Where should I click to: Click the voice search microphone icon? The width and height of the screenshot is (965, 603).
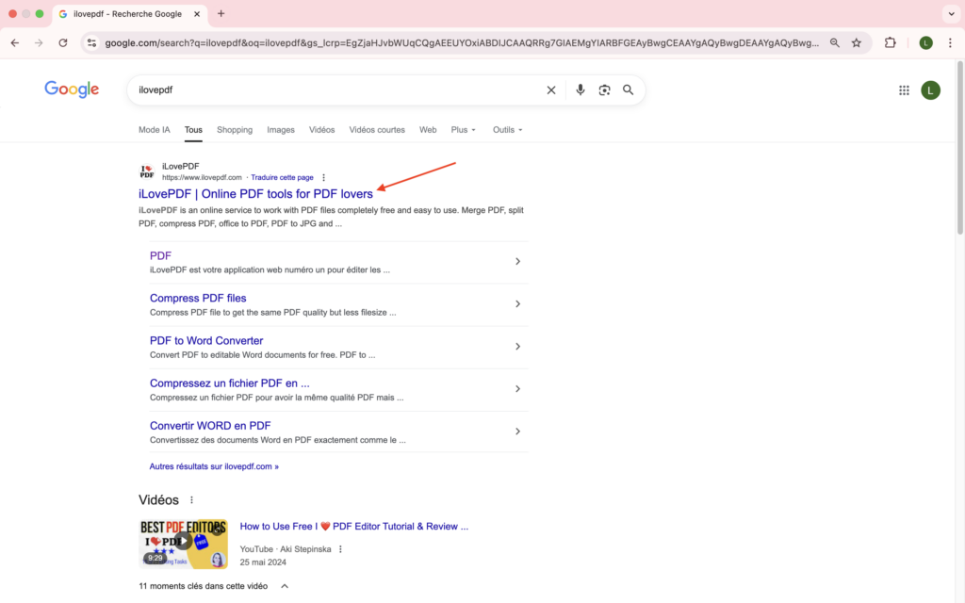pyautogui.click(x=581, y=90)
